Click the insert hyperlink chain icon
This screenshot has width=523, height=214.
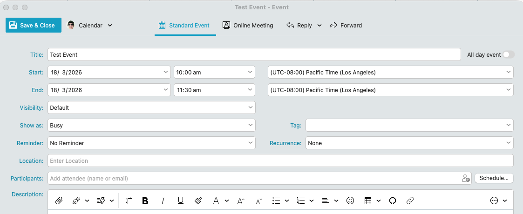[x=410, y=201]
